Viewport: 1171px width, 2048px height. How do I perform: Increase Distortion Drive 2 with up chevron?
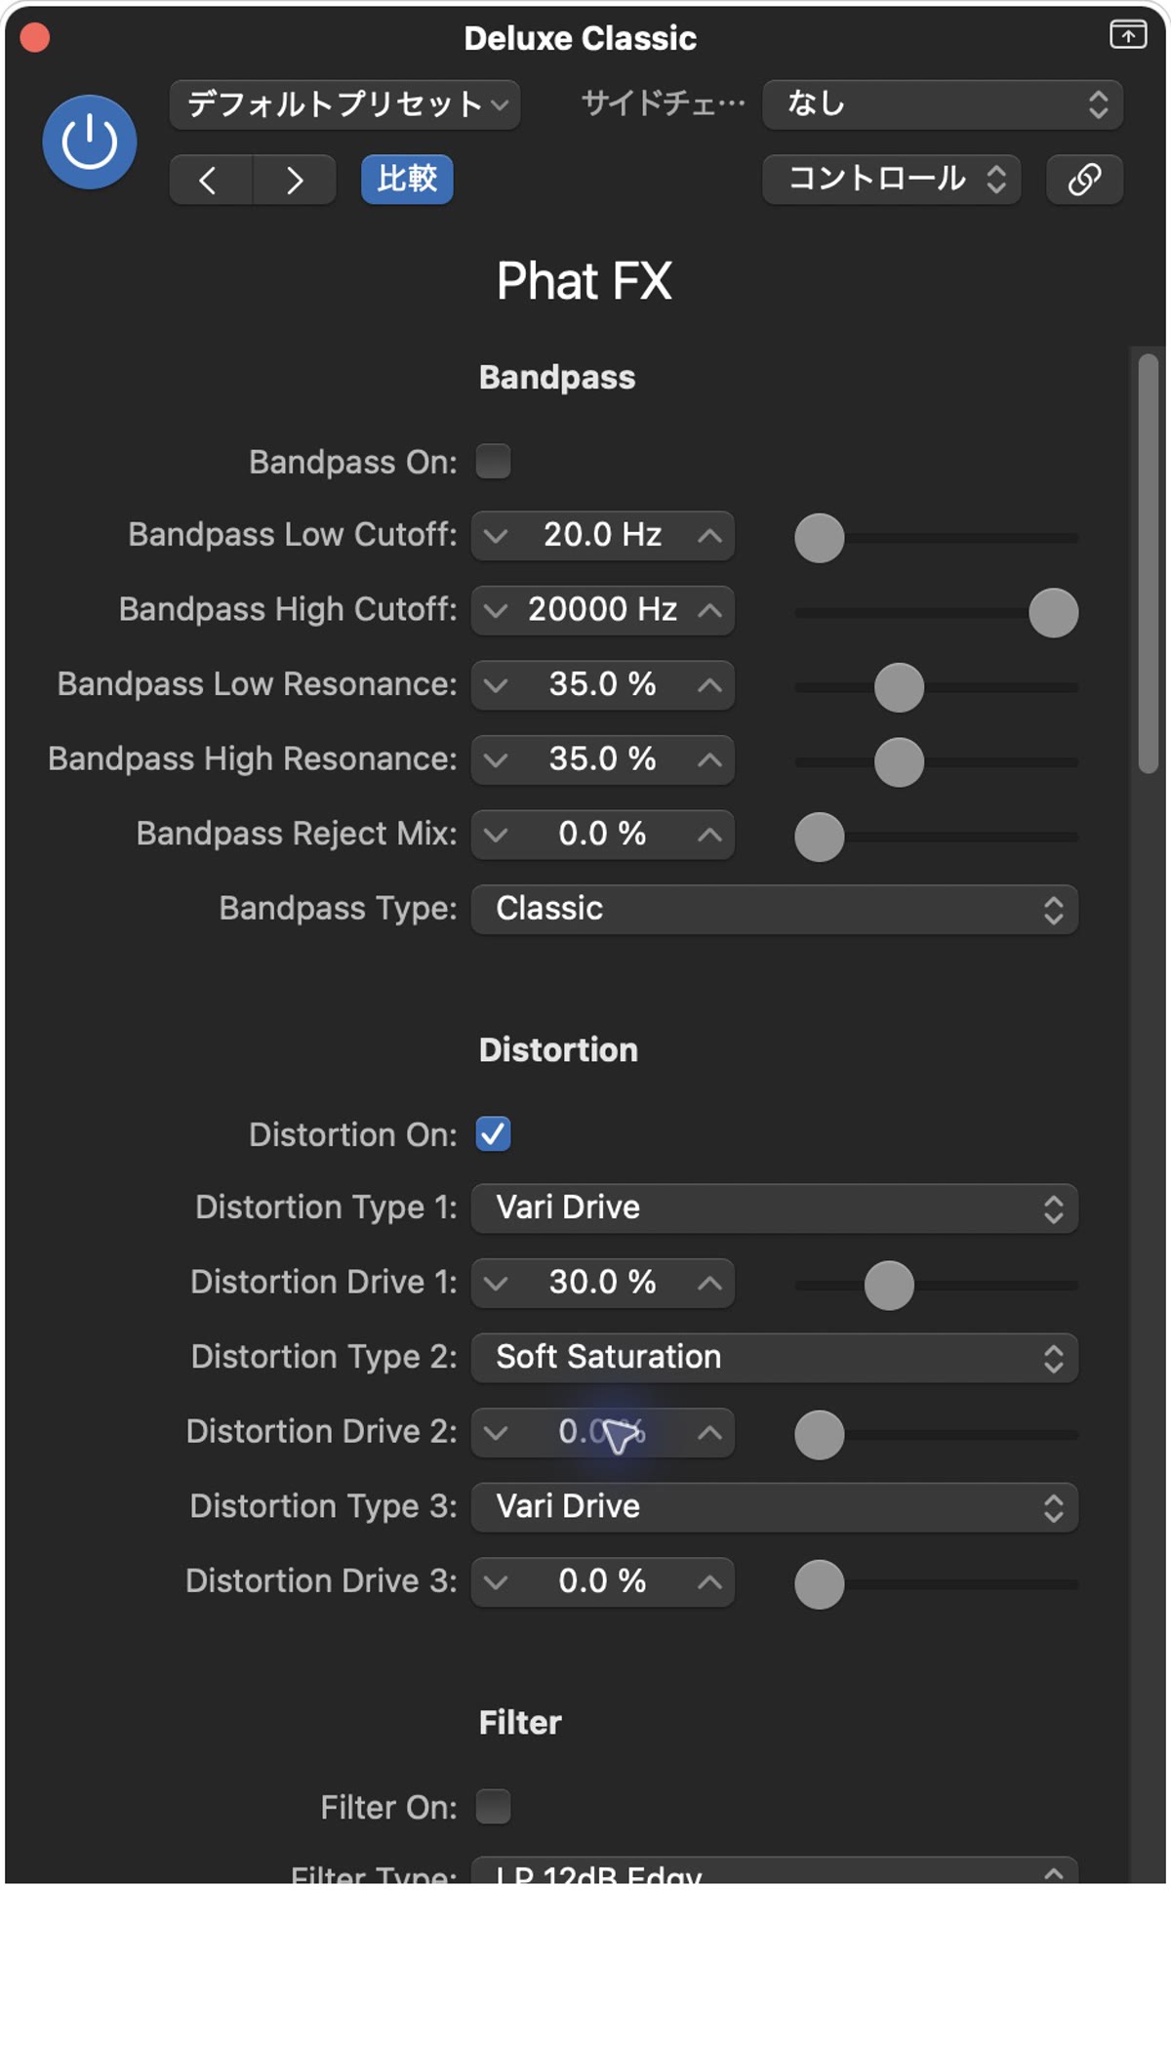click(x=710, y=1433)
